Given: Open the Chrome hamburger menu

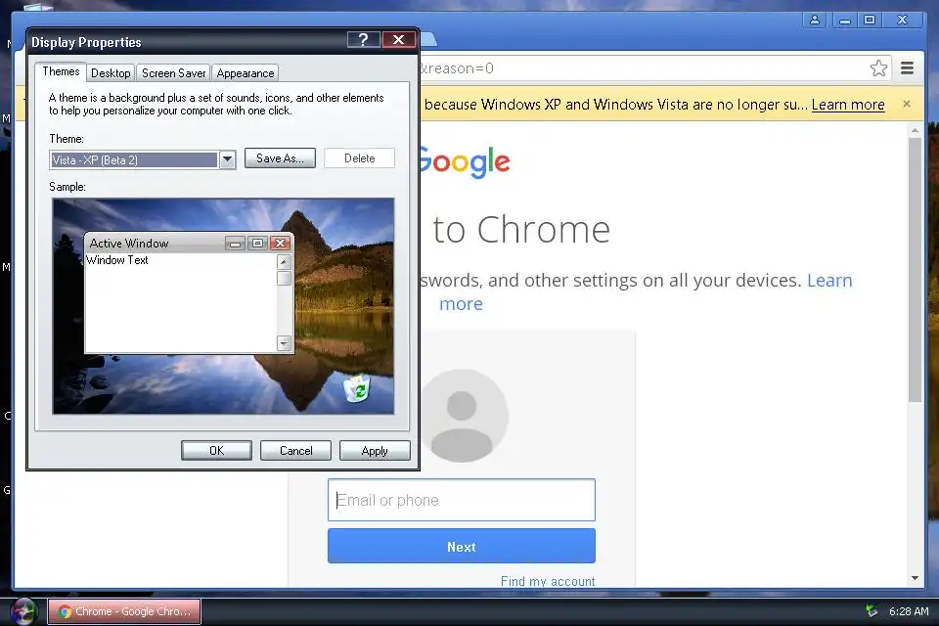Looking at the screenshot, I should click(908, 68).
